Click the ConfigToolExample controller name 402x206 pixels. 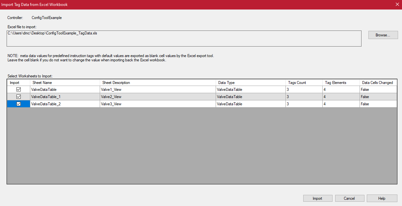click(x=47, y=18)
